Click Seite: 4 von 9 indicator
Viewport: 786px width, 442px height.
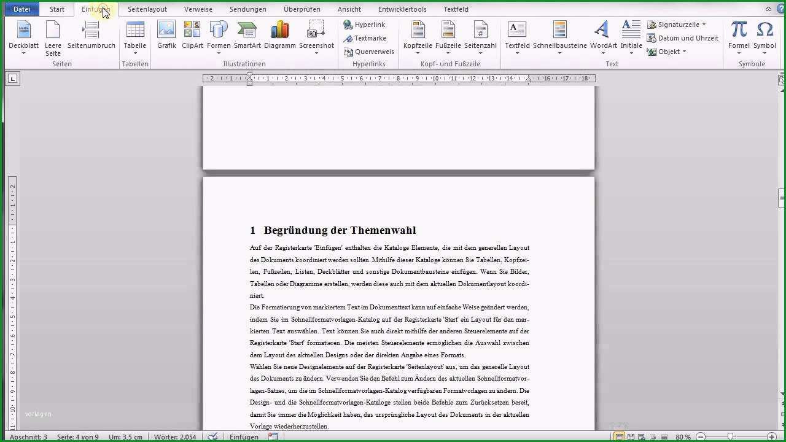(77, 436)
